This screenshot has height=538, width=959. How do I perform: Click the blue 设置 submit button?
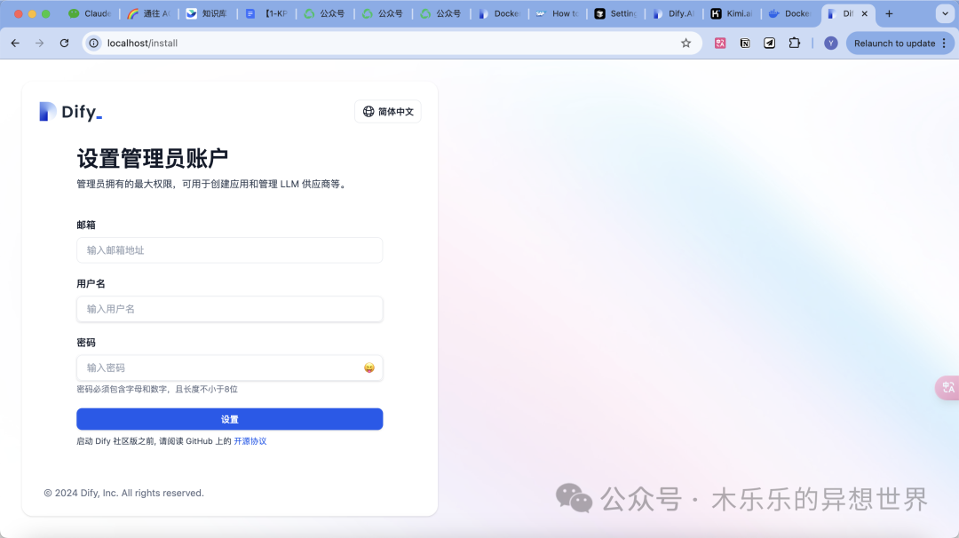point(229,419)
